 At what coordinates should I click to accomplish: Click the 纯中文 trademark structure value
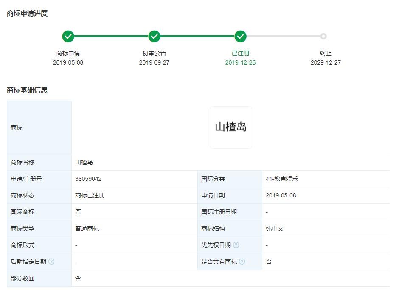coord(275,228)
